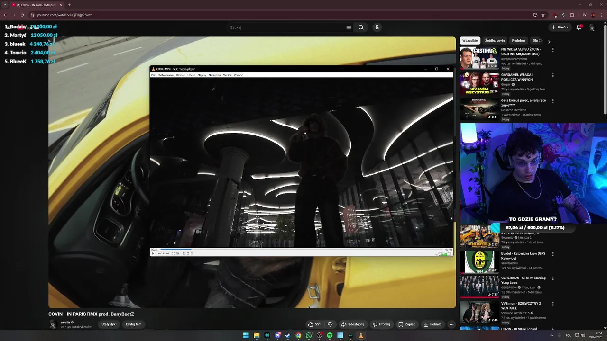
Task: Open options for dasz komuś palec video
Action: pos(553,101)
